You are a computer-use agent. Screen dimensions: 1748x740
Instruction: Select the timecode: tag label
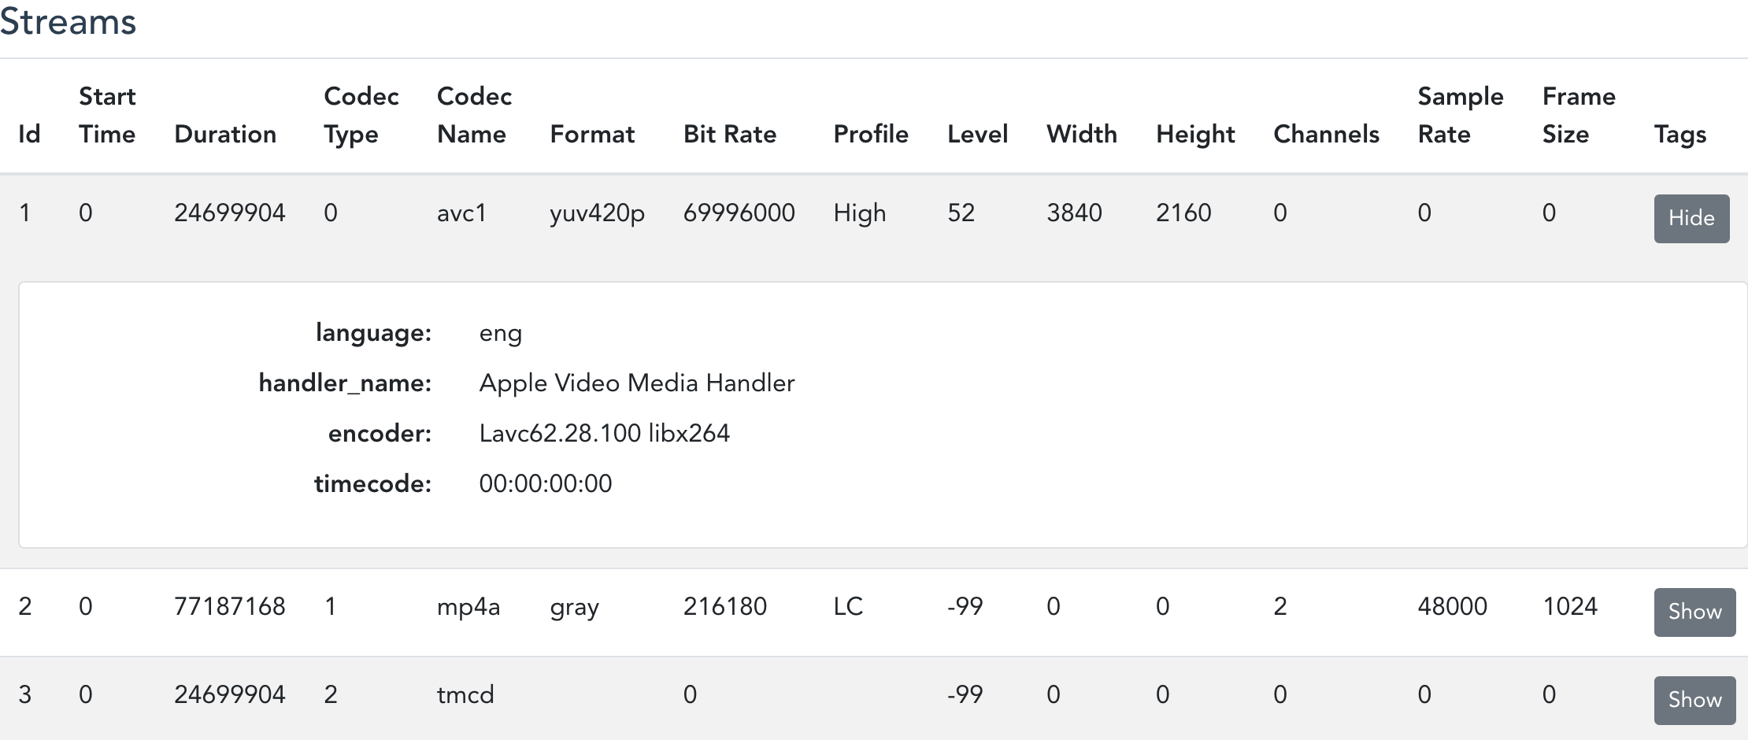(x=372, y=483)
